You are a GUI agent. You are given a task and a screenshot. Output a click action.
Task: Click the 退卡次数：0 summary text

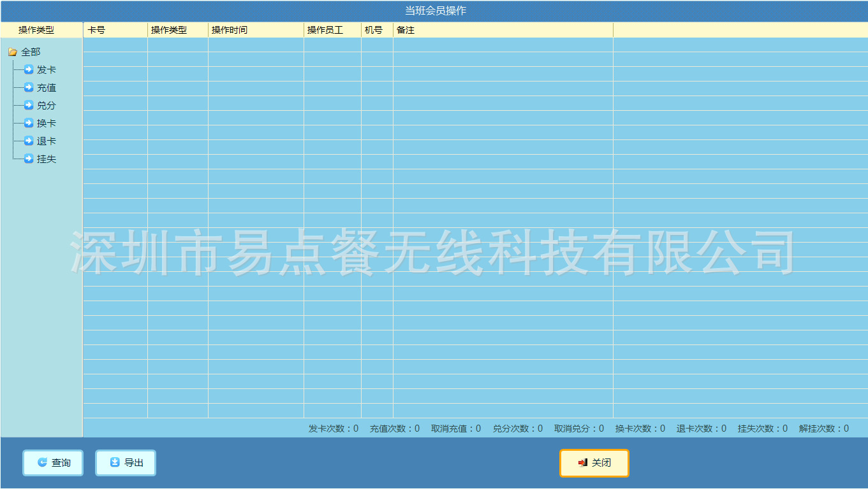tap(702, 429)
